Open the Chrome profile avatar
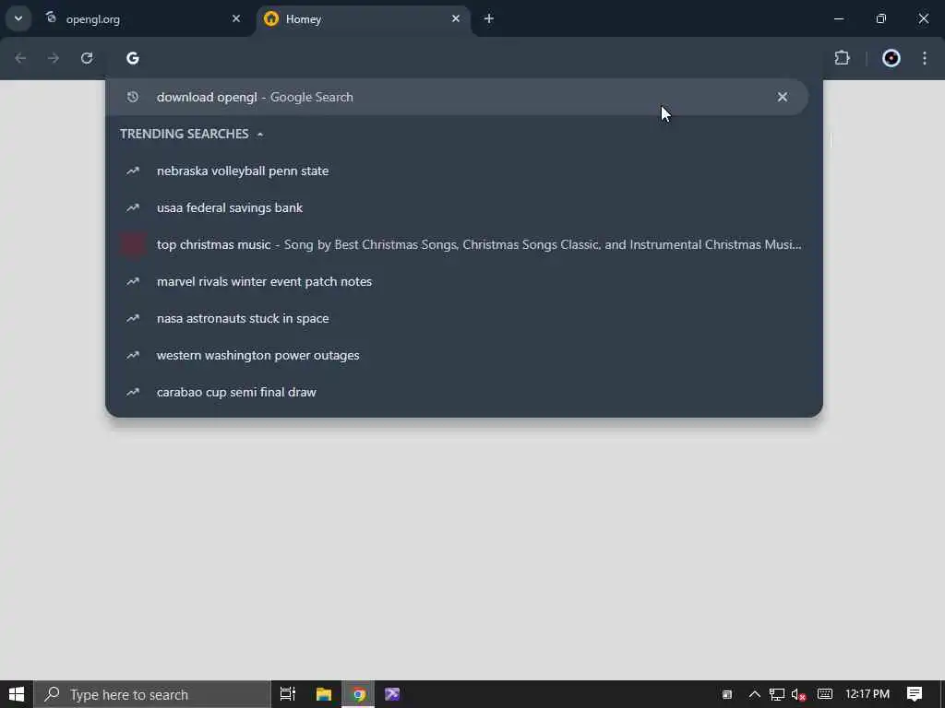Image resolution: width=945 pixels, height=708 pixels. pos(891,58)
